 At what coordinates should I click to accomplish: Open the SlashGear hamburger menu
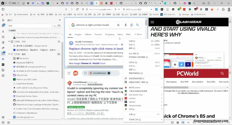pos(152,22)
